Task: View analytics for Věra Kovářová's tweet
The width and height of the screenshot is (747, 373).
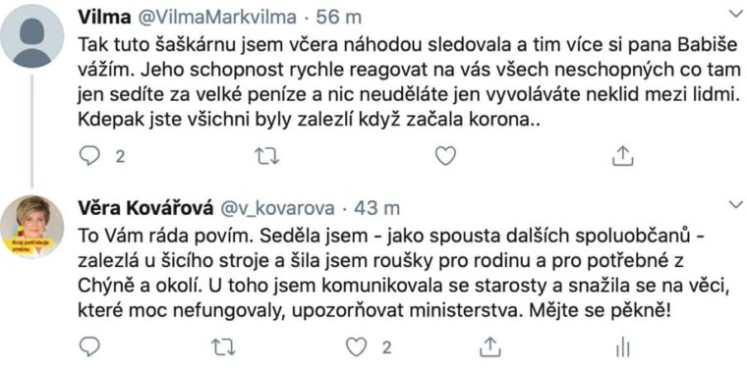Action: 622,347
